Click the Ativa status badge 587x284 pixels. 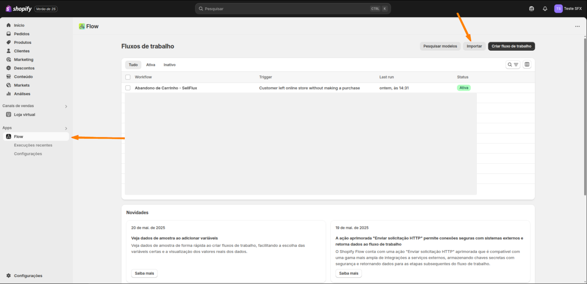464,88
